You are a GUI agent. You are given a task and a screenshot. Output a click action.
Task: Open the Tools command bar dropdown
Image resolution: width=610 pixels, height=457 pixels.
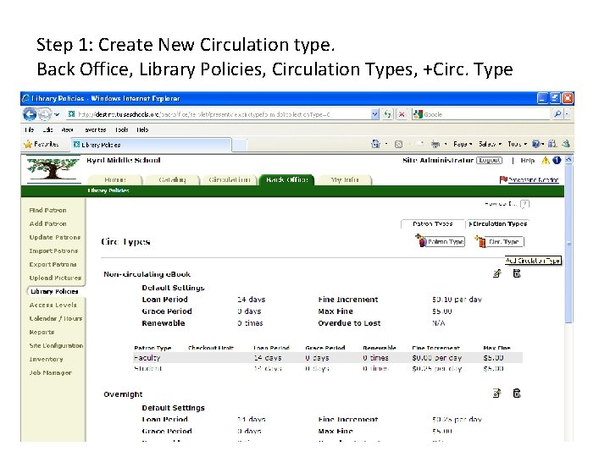point(517,144)
